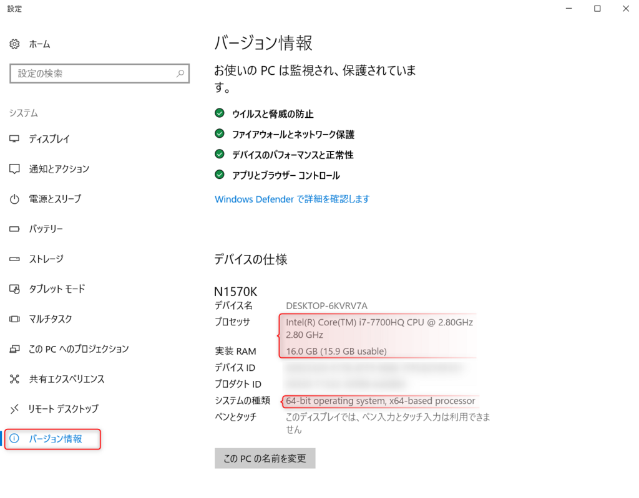
Task: Click the デバイス ID label
Action: pos(235,368)
